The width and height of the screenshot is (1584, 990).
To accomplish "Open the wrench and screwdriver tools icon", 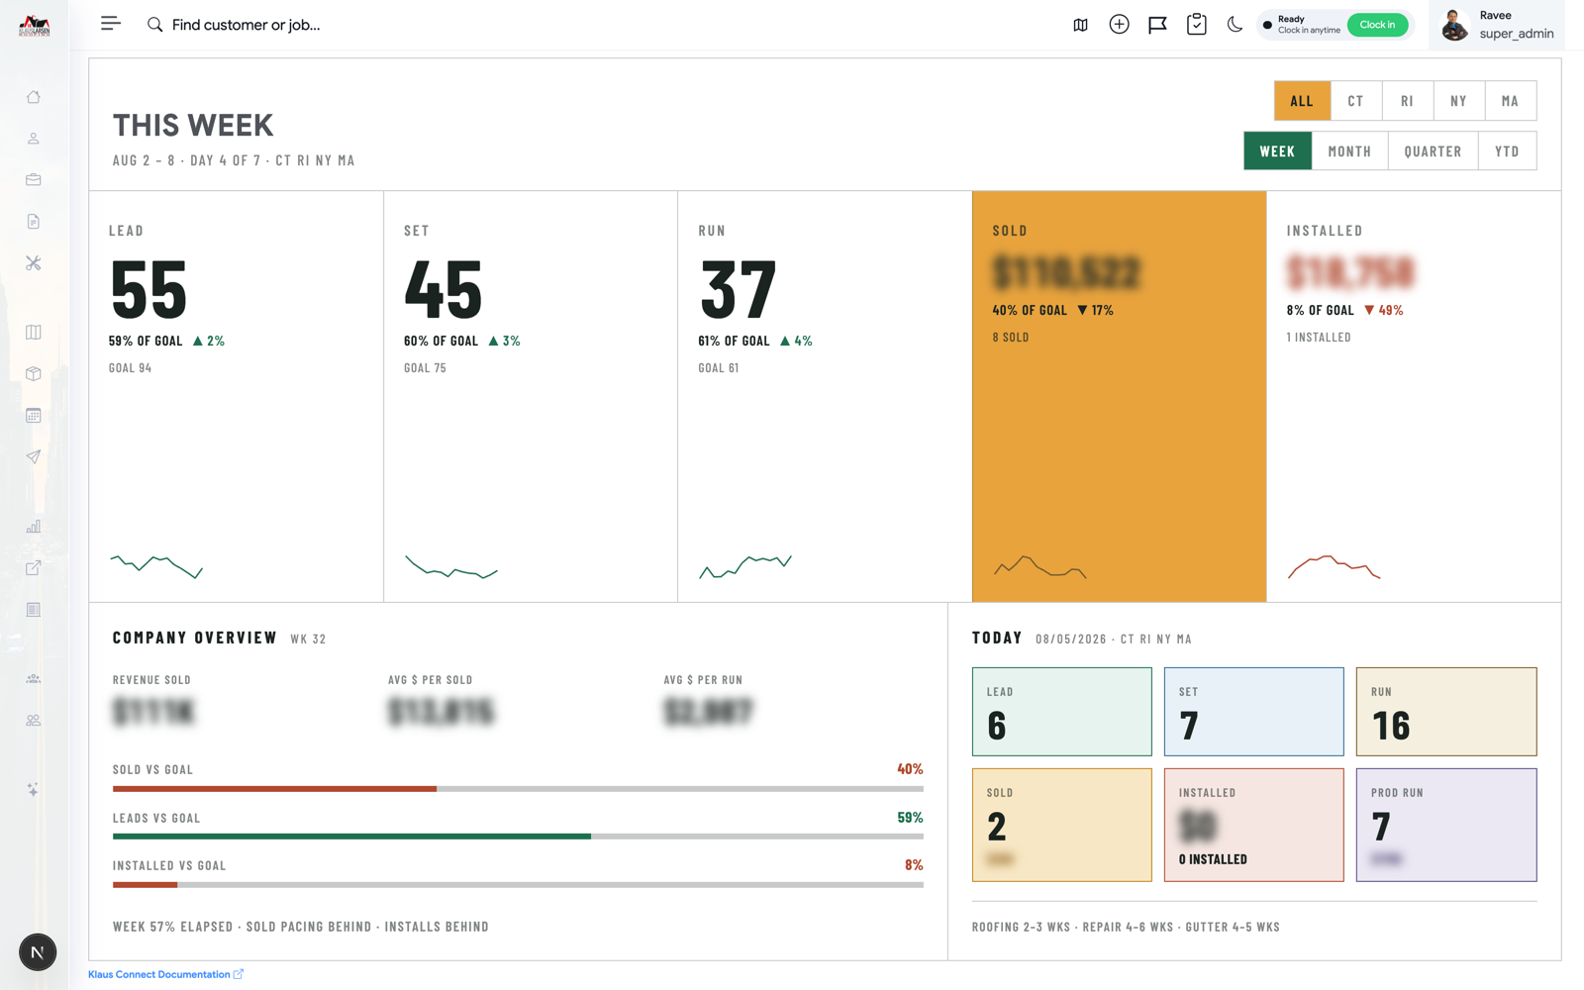I will [34, 263].
